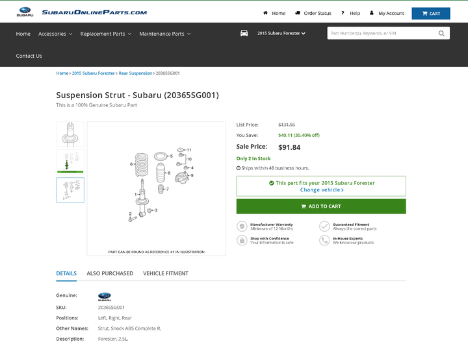
Task: Click the truck icon beside Order Status
Action: (x=298, y=13)
